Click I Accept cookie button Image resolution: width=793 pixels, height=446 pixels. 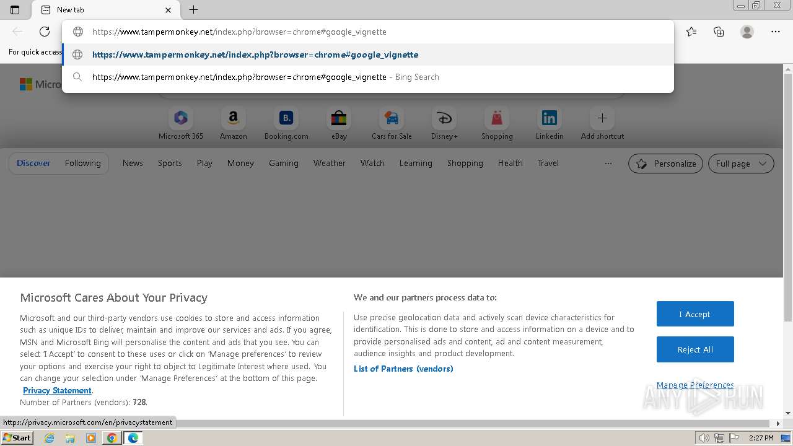(695, 314)
